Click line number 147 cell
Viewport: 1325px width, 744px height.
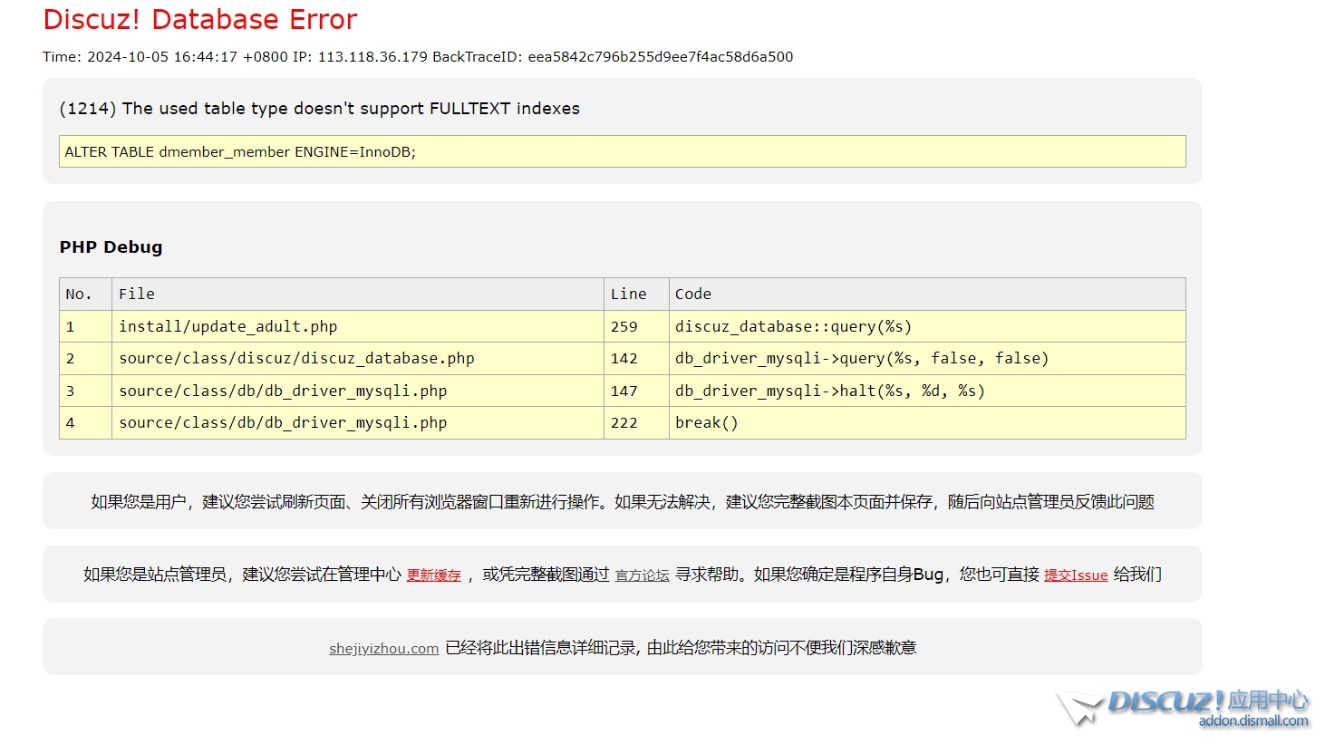pyautogui.click(x=624, y=391)
